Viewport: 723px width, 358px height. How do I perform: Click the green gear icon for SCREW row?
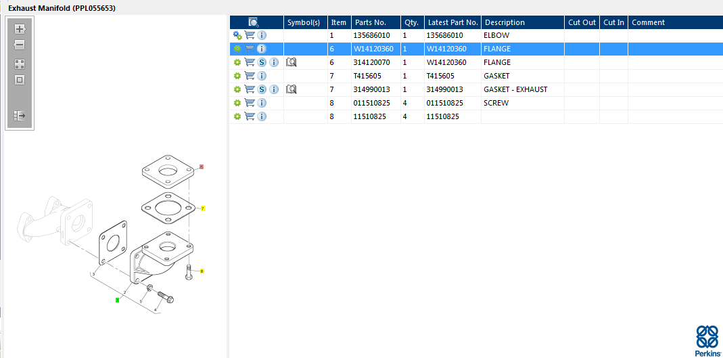click(237, 103)
